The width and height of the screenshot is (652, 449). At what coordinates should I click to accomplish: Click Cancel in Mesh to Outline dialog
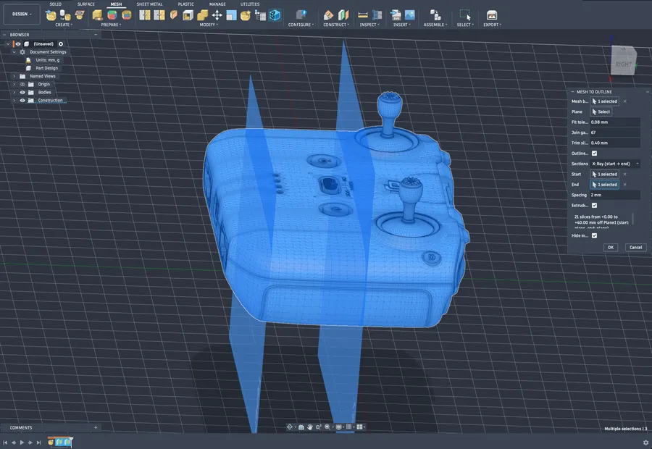635,248
